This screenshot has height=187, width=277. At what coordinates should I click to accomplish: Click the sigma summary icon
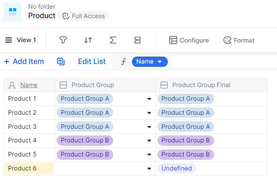tap(113, 40)
